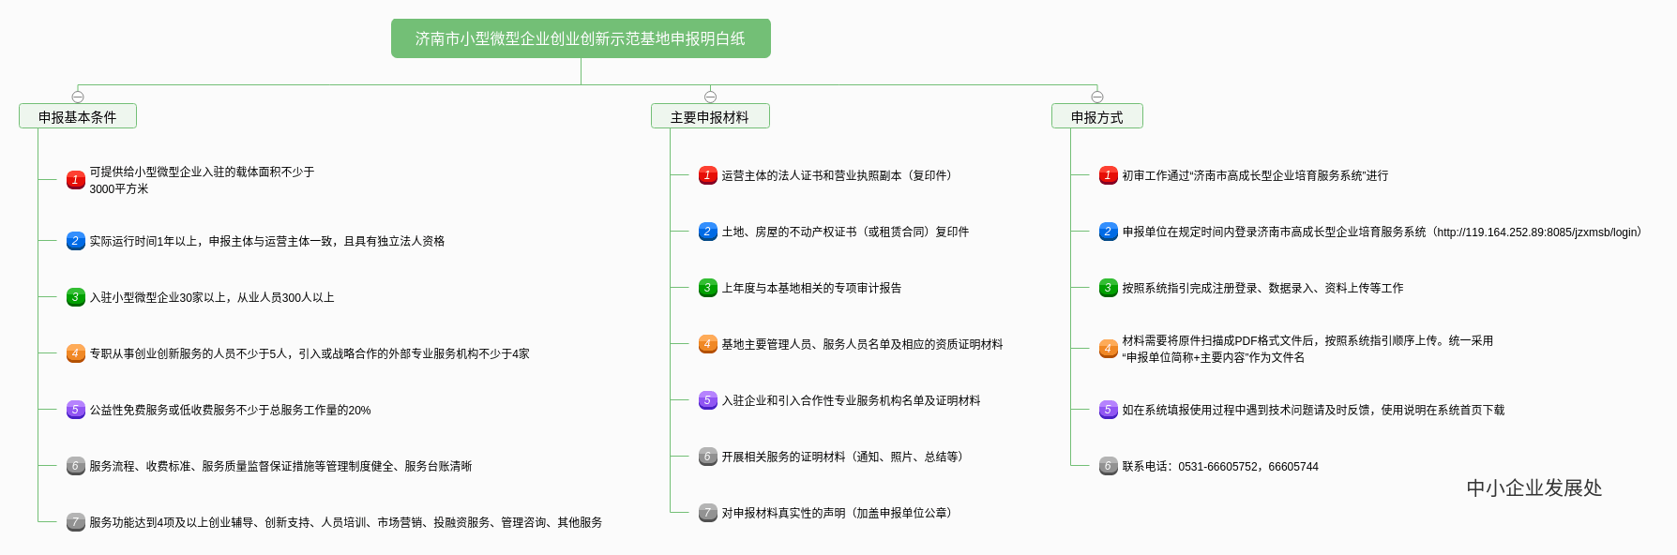The image size is (1677, 555).
Task: Select 按照系统指引完成注册登录 subtopic
Action: click(1262, 288)
